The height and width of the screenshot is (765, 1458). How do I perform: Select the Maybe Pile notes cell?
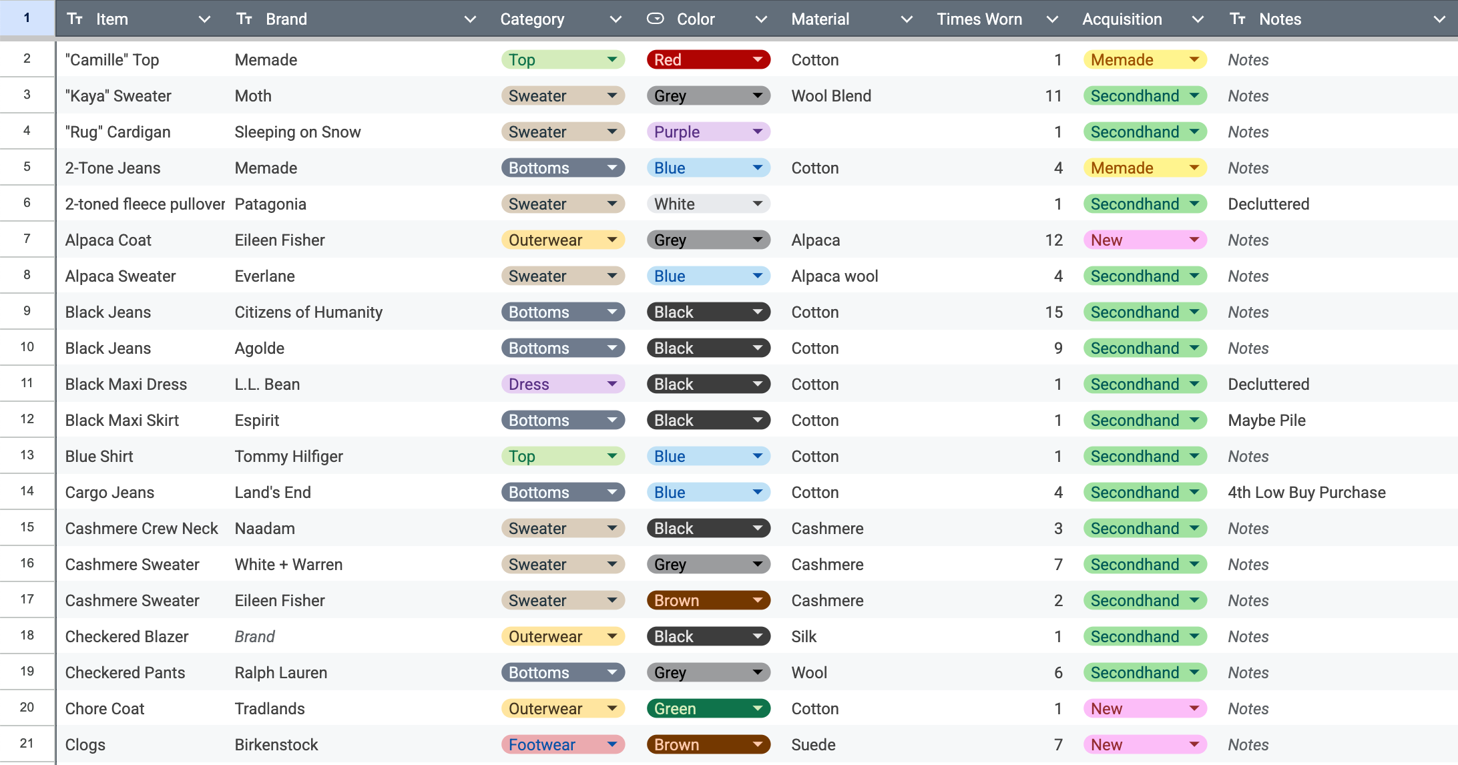1339,420
